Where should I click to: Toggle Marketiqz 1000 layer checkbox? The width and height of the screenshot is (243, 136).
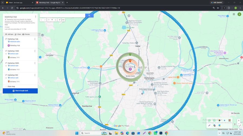pos(6,51)
